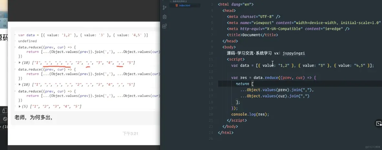382x150 pixels.
Task: Click the opening <html lang="en"> tag
Action: (236, 5)
